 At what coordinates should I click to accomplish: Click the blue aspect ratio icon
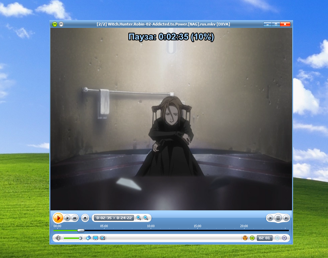pyautogui.click(x=89, y=238)
